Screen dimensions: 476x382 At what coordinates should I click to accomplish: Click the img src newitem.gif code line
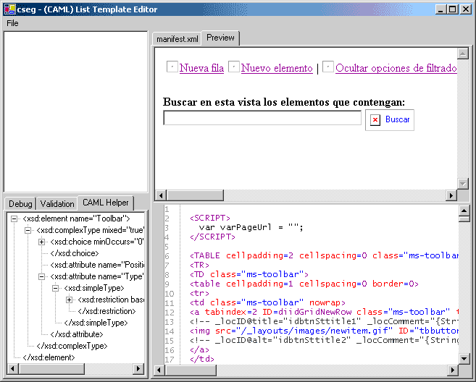tap(324, 331)
